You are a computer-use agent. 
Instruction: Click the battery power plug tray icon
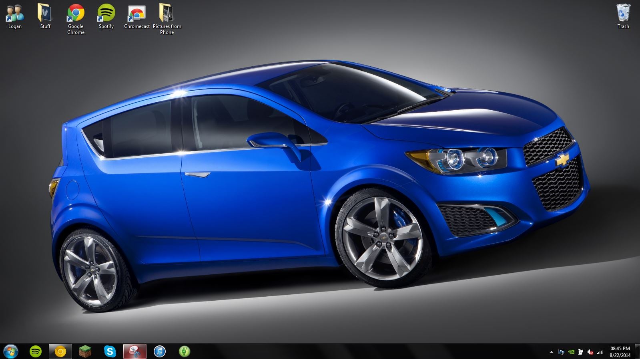(581, 352)
